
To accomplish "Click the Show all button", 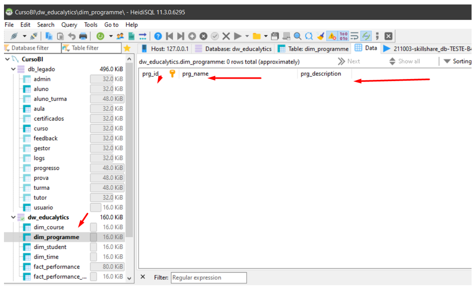I will (x=405, y=61).
